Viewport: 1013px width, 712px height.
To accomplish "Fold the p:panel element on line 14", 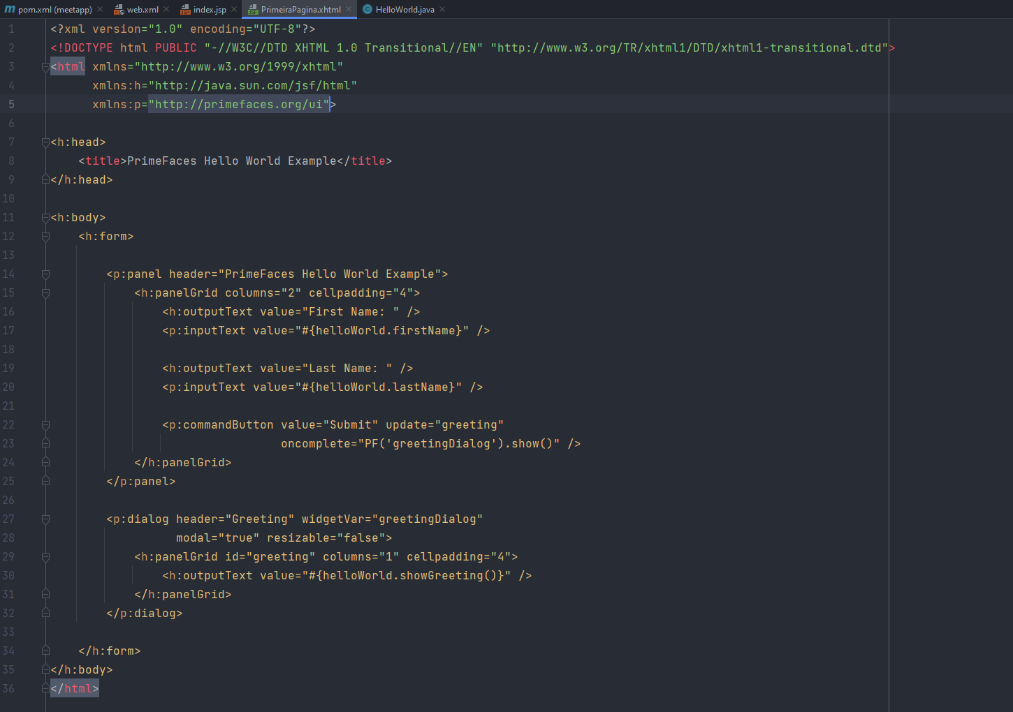I will tap(45, 274).
